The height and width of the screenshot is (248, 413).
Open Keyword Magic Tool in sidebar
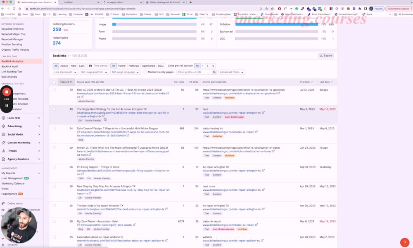click(14, 34)
